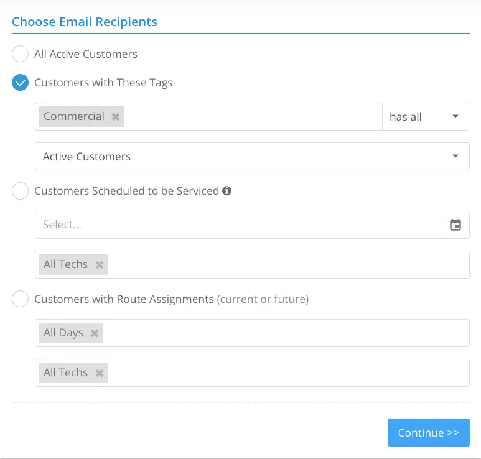481x459 pixels.
Task: Remove the All Days chip
Action: click(x=95, y=333)
